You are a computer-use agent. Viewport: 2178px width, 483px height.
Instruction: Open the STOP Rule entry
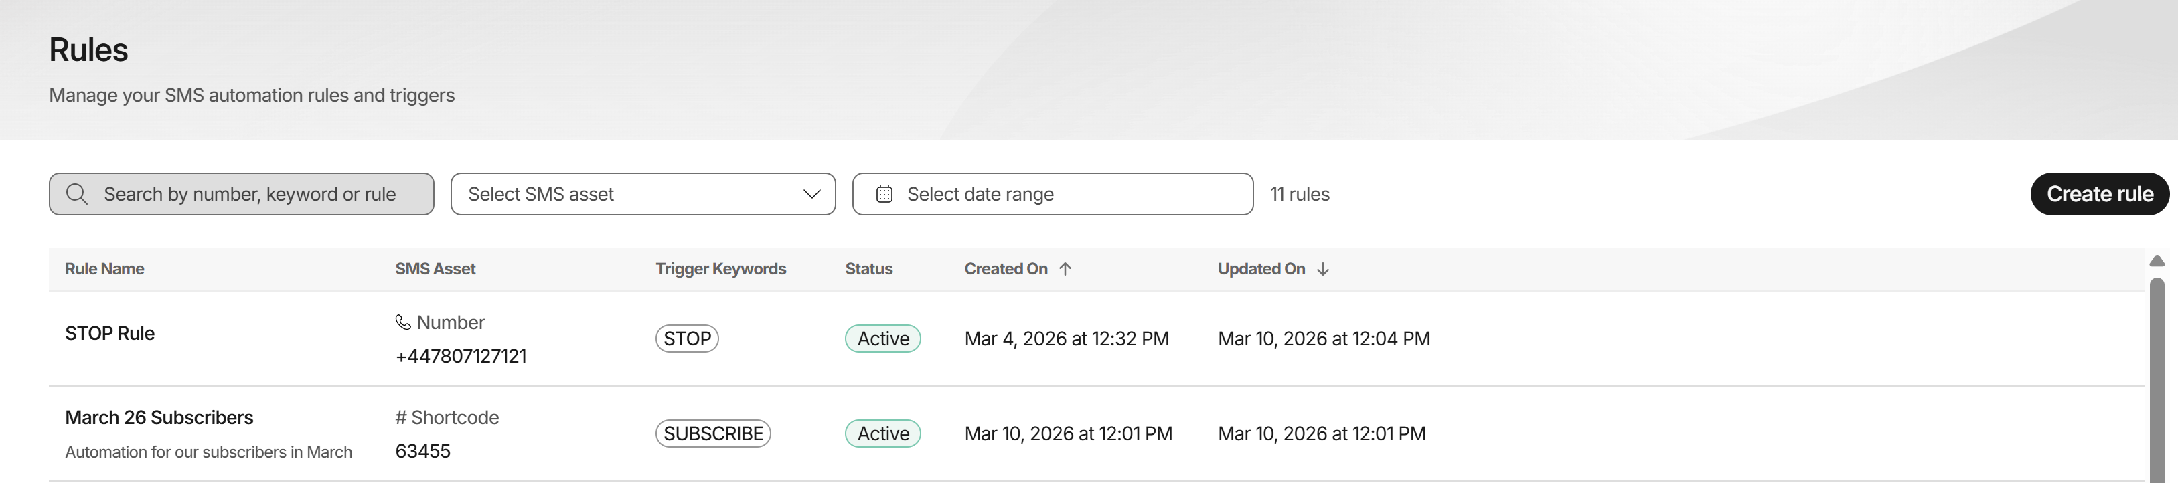click(x=110, y=334)
